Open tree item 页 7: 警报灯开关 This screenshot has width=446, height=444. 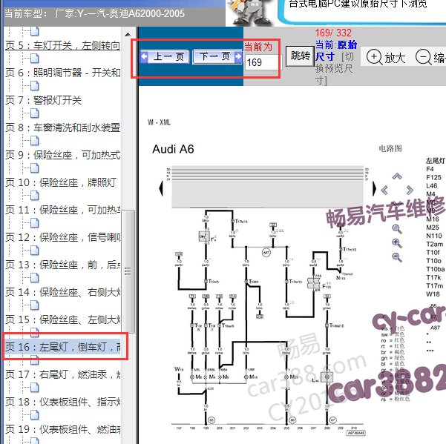point(44,100)
